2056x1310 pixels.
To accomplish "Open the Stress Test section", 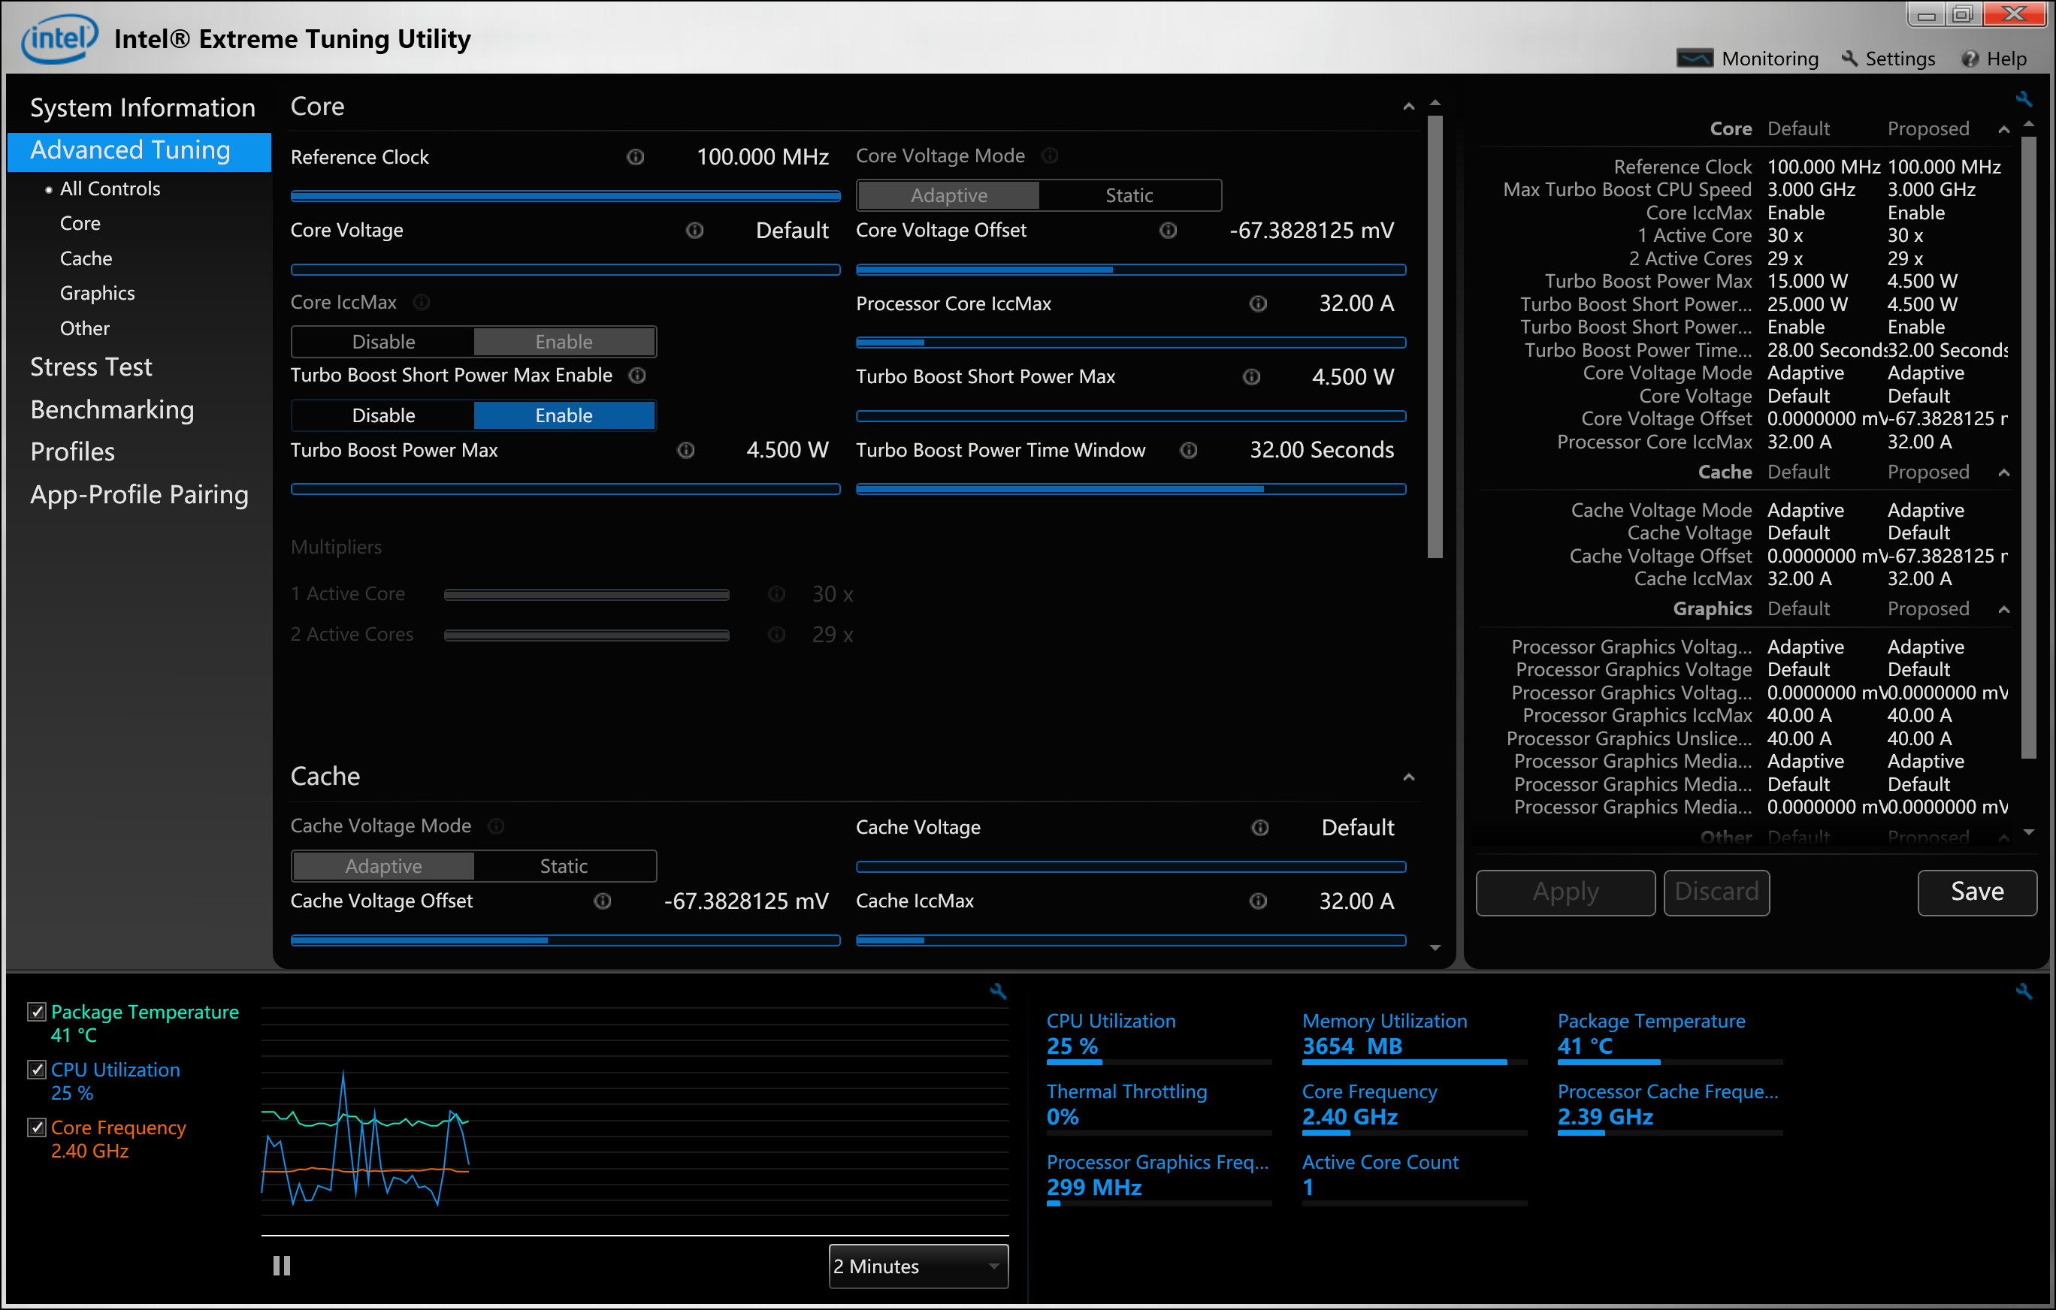I will [92, 367].
